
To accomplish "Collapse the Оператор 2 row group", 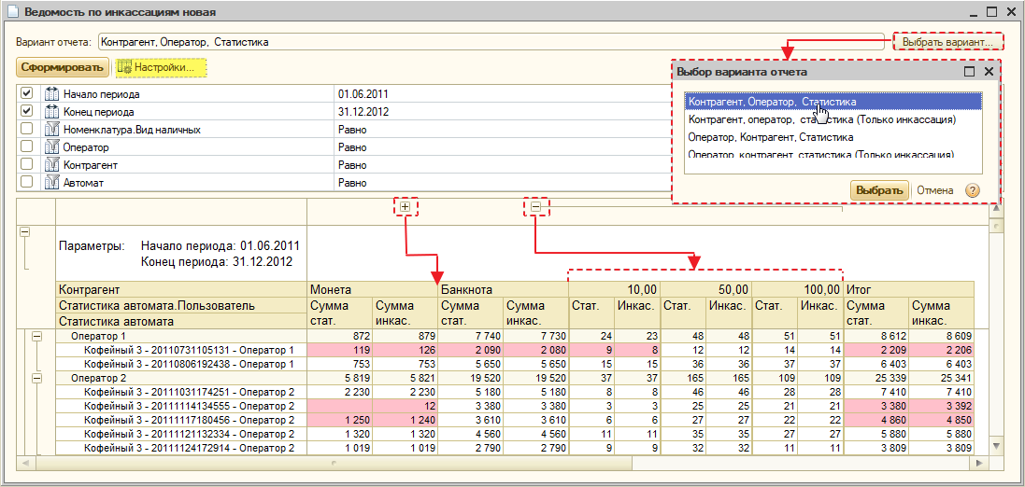I will tap(38, 378).
